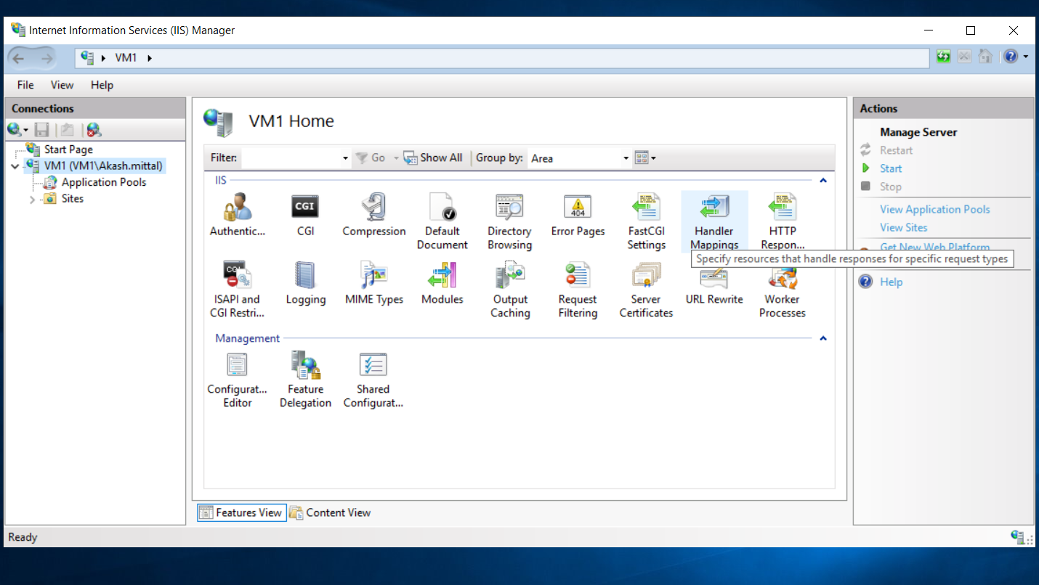Image resolution: width=1039 pixels, height=585 pixels.
Task: Open the Modules feature
Action: [442, 284]
